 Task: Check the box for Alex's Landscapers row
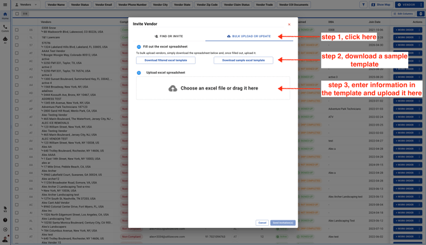click(17, 228)
